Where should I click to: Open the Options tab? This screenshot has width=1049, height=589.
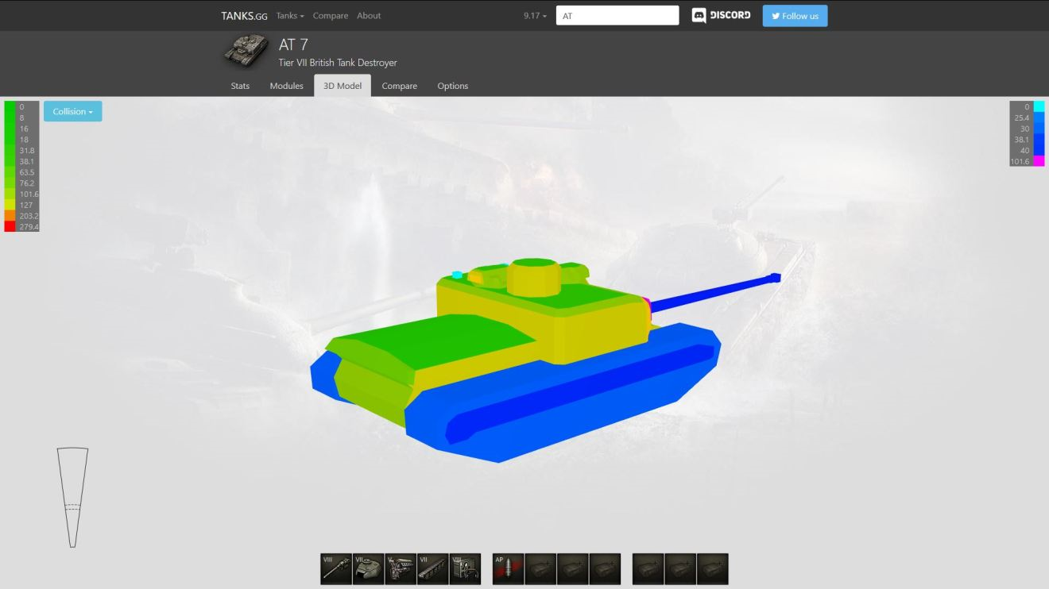[x=452, y=86]
